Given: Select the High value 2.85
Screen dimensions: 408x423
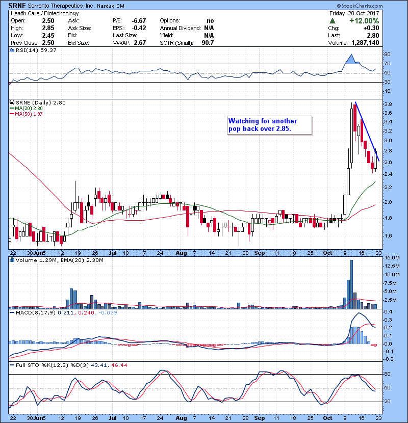Looking at the screenshot, I should coord(48,28).
